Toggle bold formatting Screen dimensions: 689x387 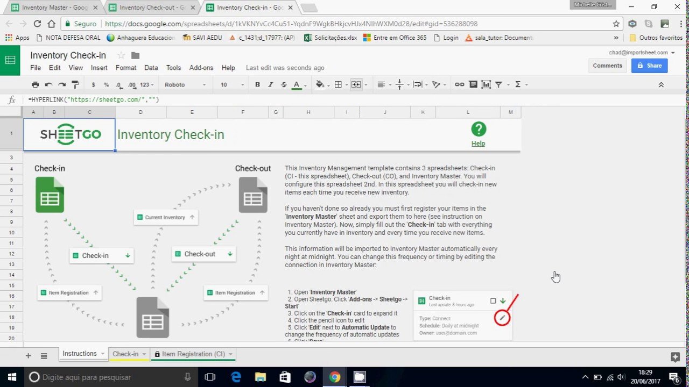coord(257,84)
